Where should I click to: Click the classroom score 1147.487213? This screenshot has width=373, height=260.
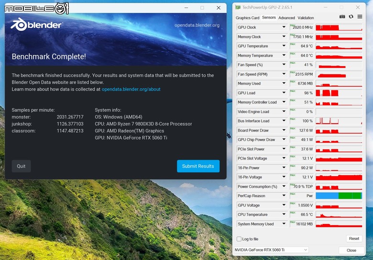[x=70, y=131]
